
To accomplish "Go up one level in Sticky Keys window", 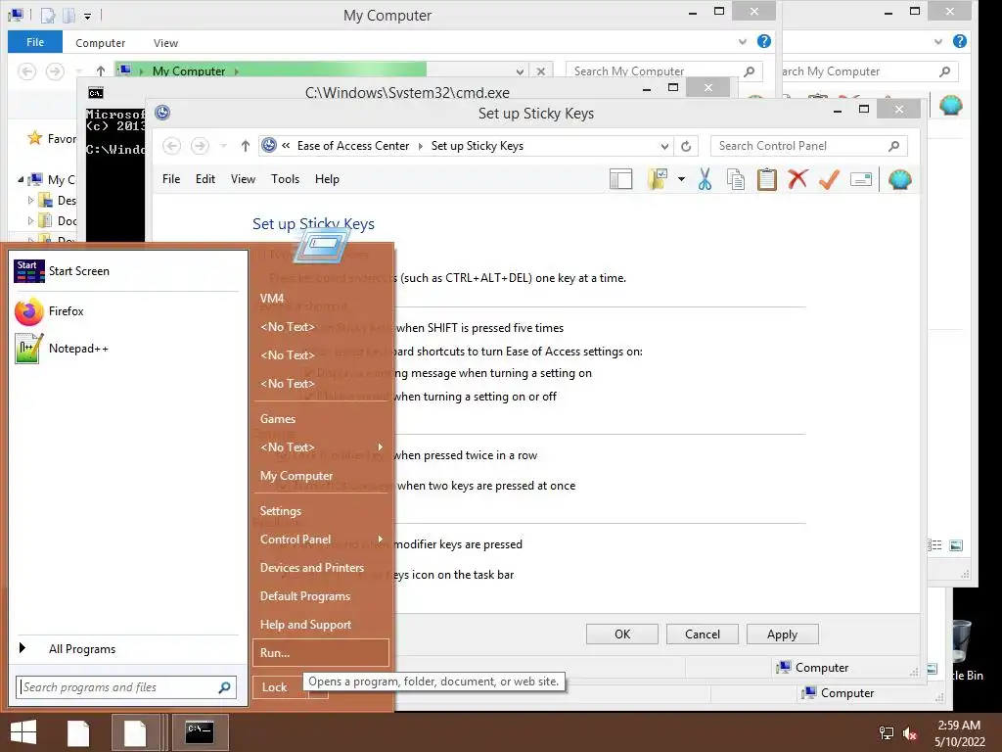I will coord(245,147).
